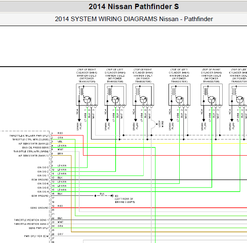This screenshot has height=243, width=247.
Task: Click the 'SENS PWR SPLY' pin label
Action: click(x=39, y=228)
